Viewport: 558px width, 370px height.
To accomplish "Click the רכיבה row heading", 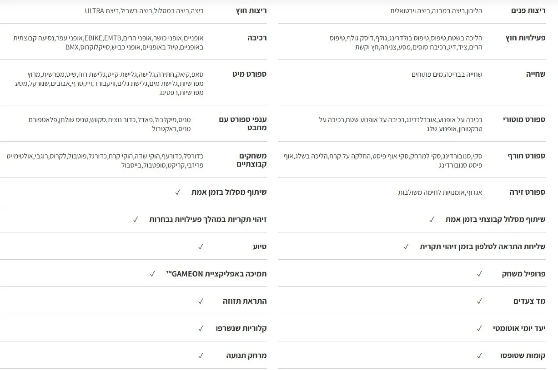I will [x=256, y=38].
